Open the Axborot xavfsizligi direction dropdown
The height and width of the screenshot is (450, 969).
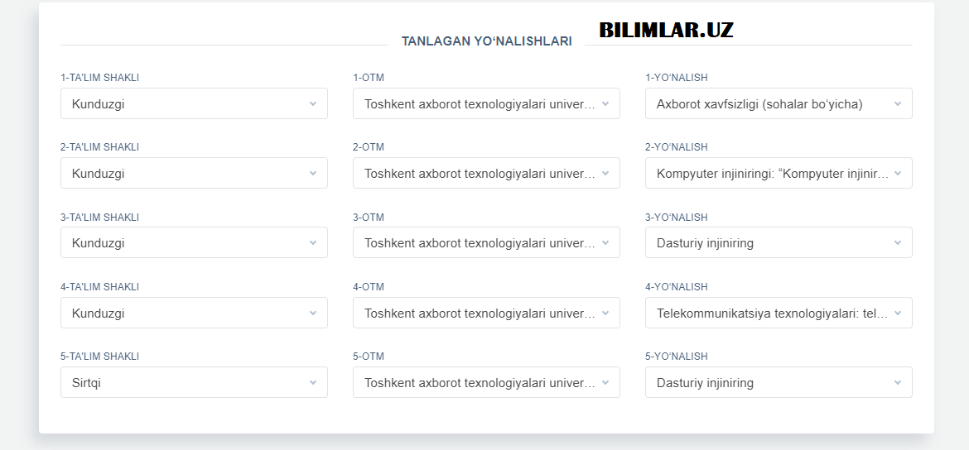pos(779,104)
